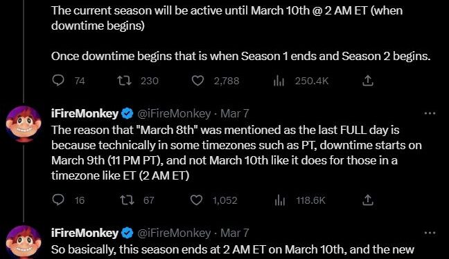Open @iFireMonkey handle on the middle tweet

pyautogui.click(x=174, y=114)
